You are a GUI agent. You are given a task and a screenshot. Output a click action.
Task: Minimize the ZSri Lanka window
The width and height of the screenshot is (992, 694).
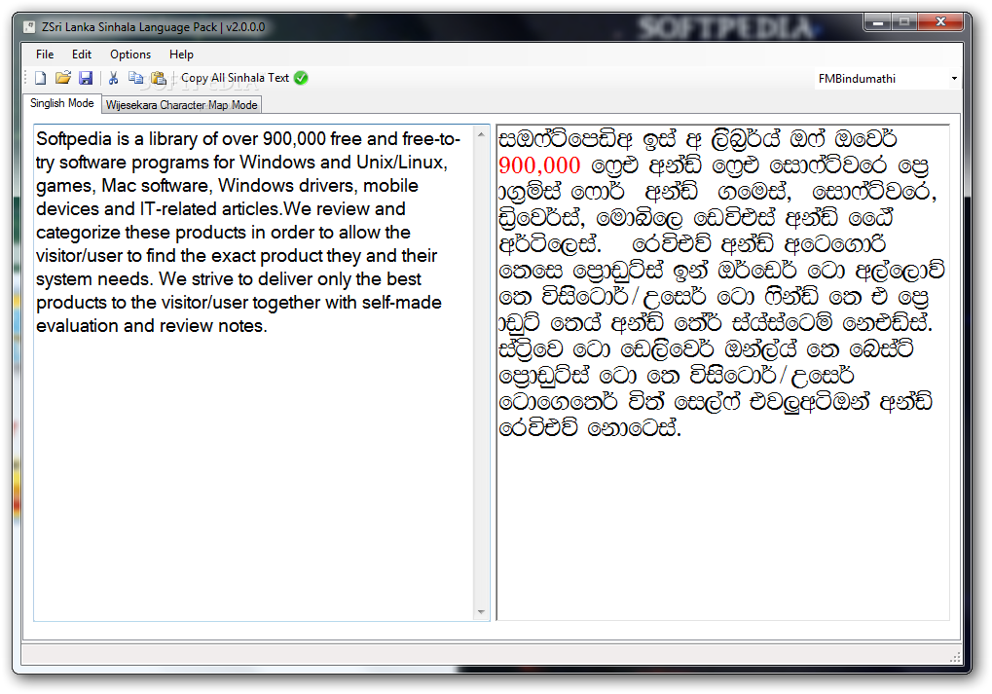[877, 22]
